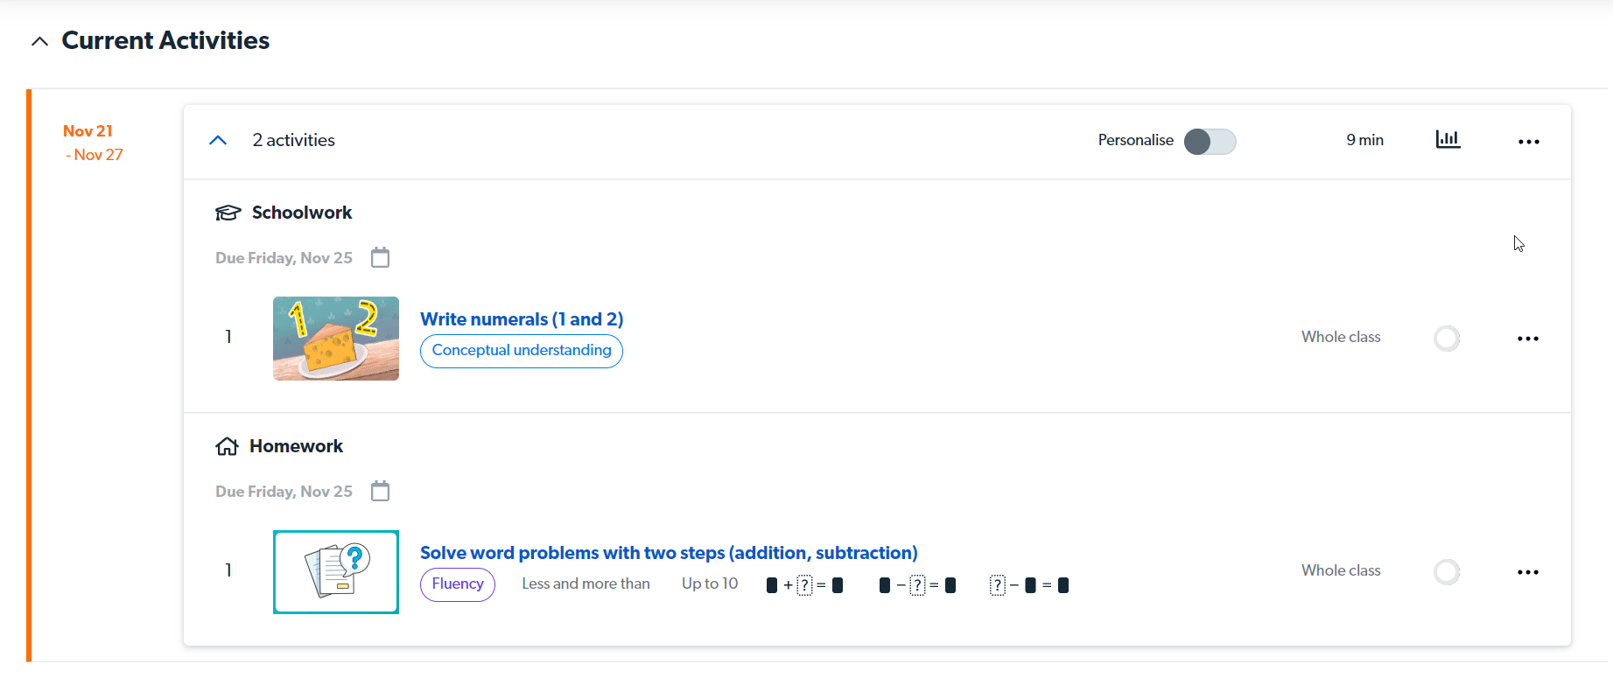Viewport: 1613px width, 692px height.
Task: Click the Schoolwork graduation cap icon
Action: click(228, 213)
